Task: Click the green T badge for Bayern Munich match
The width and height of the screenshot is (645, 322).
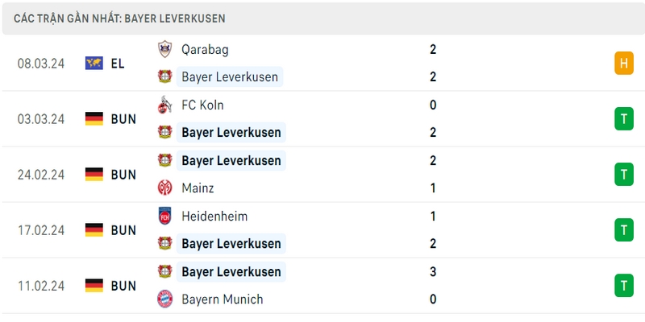Action: click(x=624, y=286)
